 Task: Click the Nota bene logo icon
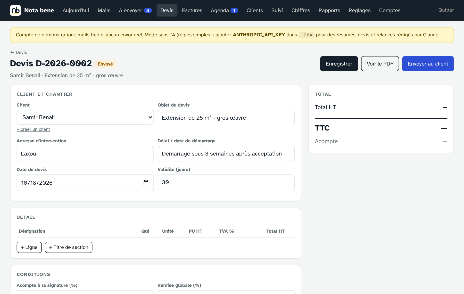[15, 10]
